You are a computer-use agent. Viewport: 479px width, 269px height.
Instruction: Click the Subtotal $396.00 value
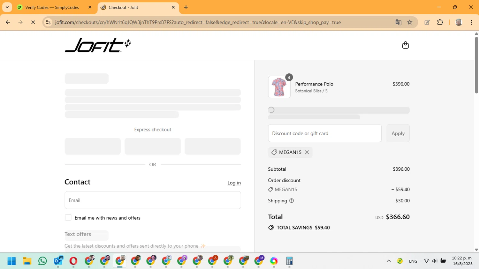tap(401, 169)
